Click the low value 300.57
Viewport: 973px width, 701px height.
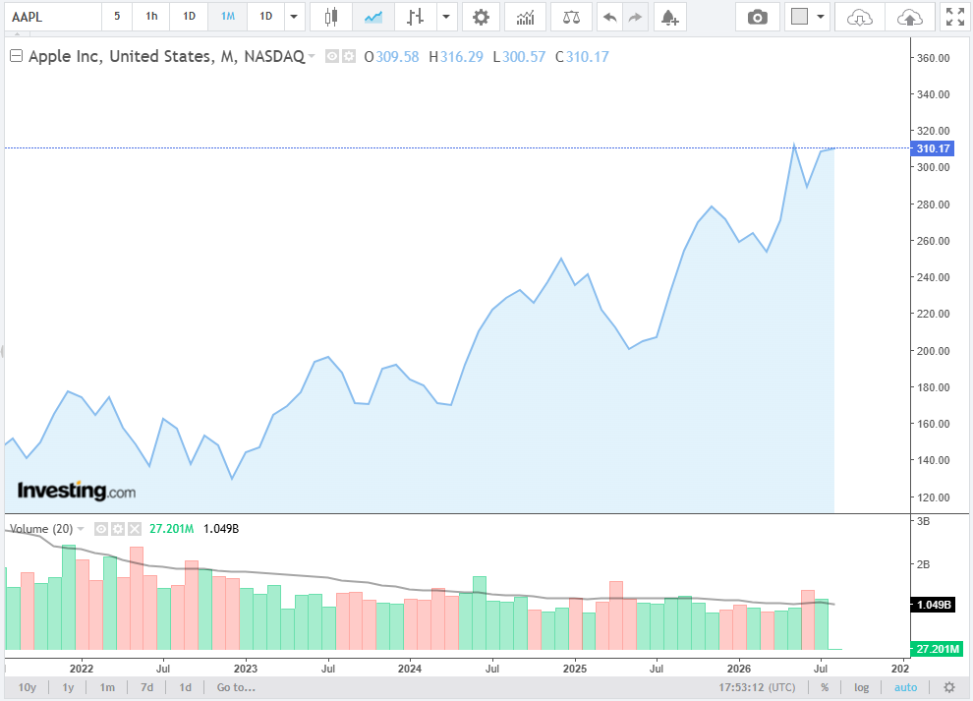point(524,56)
